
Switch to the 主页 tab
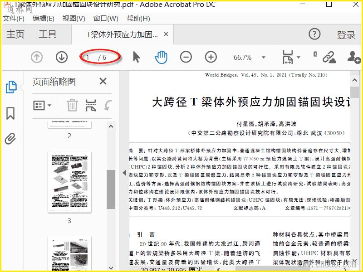(x=15, y=34)
